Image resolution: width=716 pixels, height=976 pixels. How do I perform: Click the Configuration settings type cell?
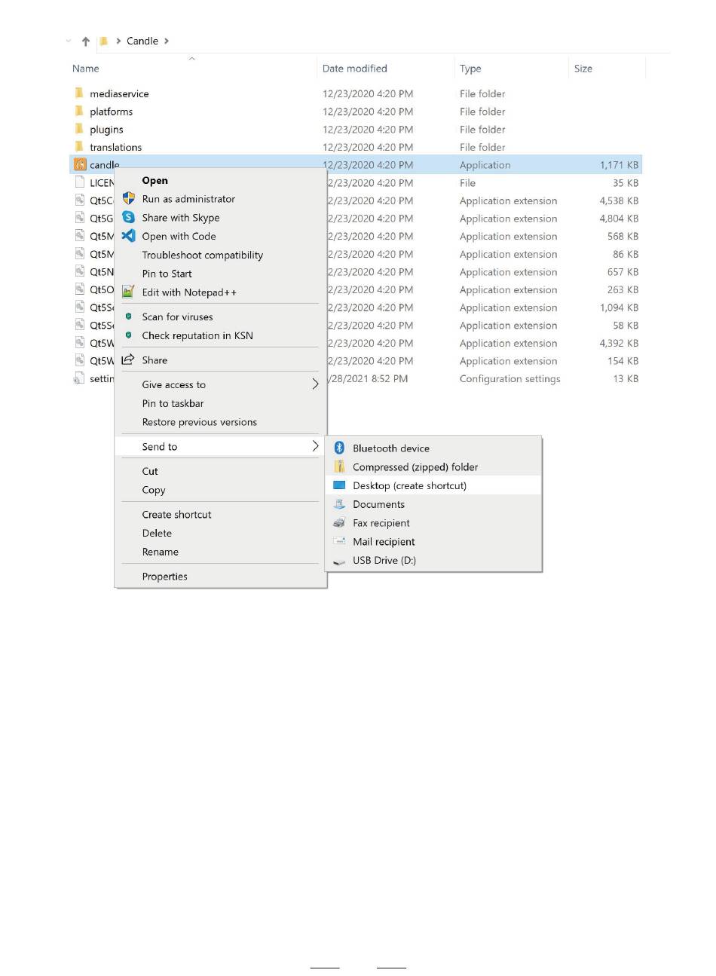(509, 379)
